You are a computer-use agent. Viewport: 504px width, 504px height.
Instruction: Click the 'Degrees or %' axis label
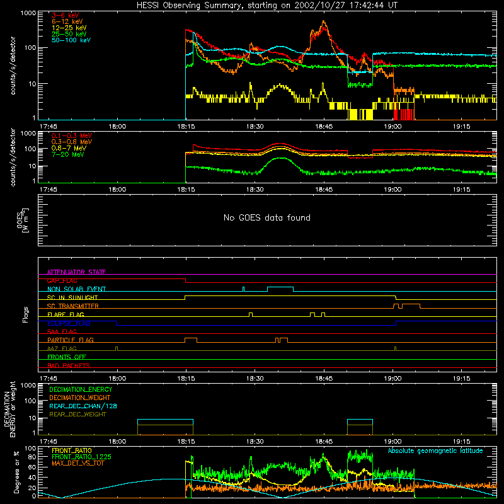pos(16,472)
